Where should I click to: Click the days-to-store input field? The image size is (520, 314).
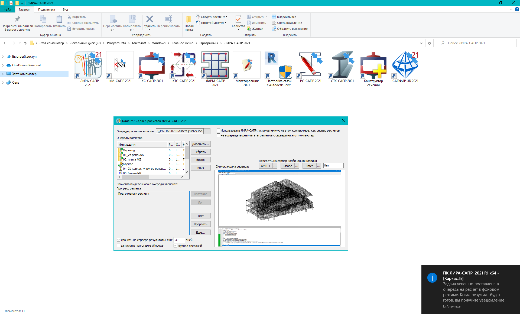[179, 240]
